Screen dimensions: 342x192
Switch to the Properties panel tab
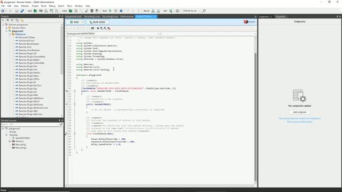(281, 17)
